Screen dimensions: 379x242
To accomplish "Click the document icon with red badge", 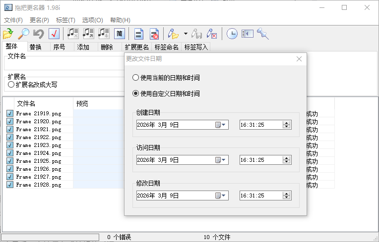I will [x=154, y=34].
